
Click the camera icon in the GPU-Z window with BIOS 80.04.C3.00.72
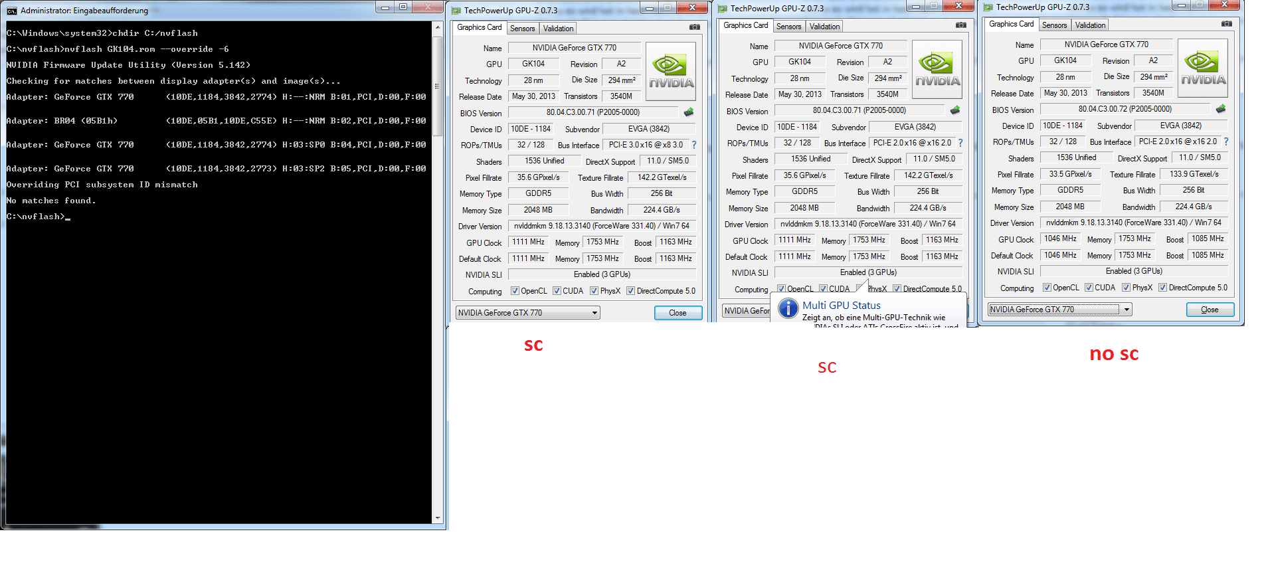(1226, 24)
